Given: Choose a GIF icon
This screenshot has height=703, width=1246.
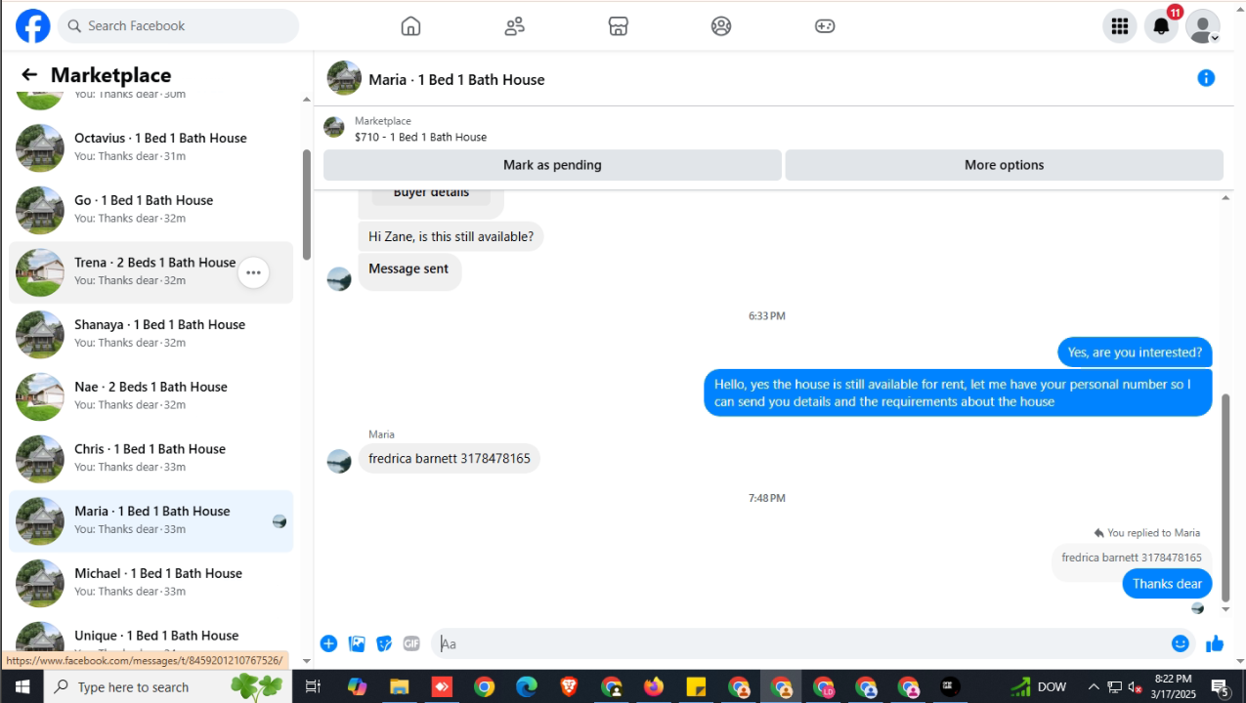Looking at the screenshot, I should click(411, 643).
